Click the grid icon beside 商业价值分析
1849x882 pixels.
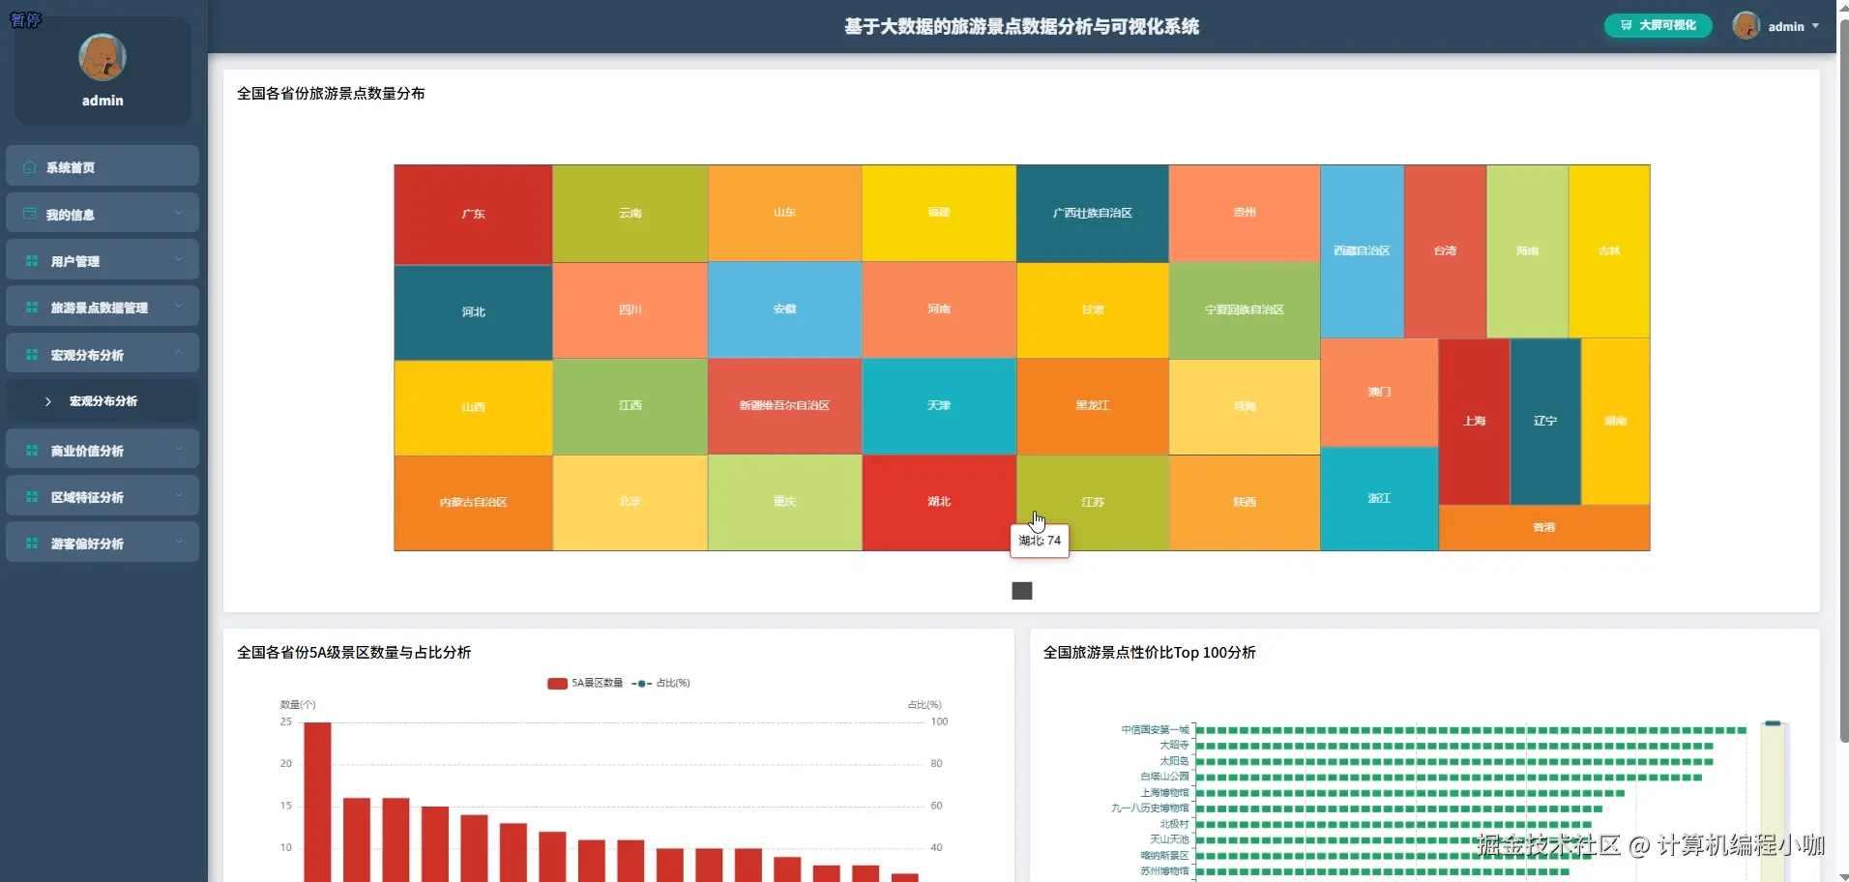[x=32, y=451]
